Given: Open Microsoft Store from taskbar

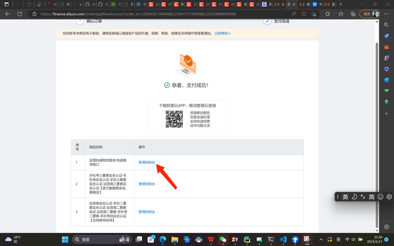Looking at the screenshot, I should pos(151,240).
